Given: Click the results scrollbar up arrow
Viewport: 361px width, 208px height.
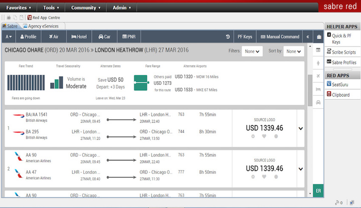Looking at the screenshot, I should pos(310,46).
